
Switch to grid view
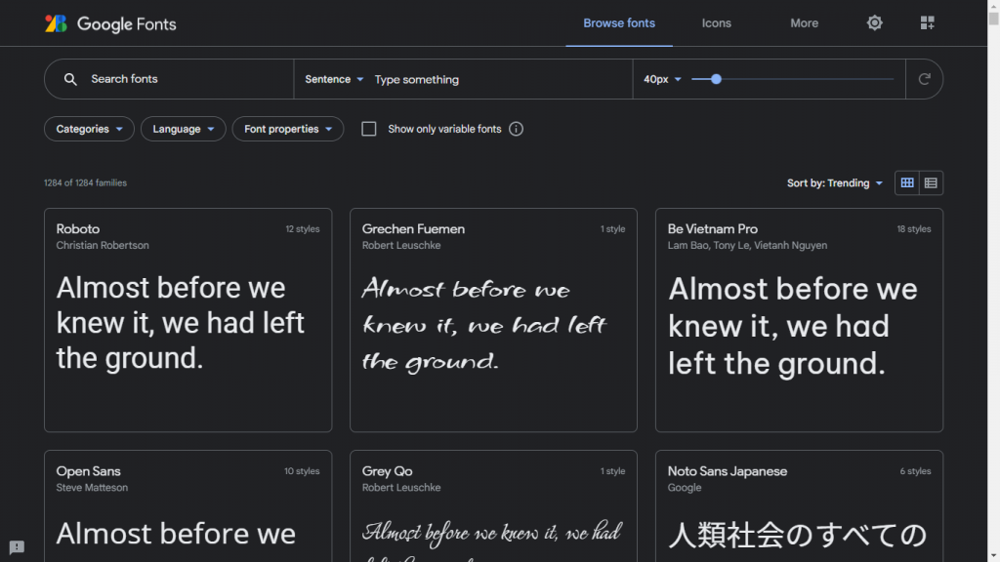click(x=907, y=182)
